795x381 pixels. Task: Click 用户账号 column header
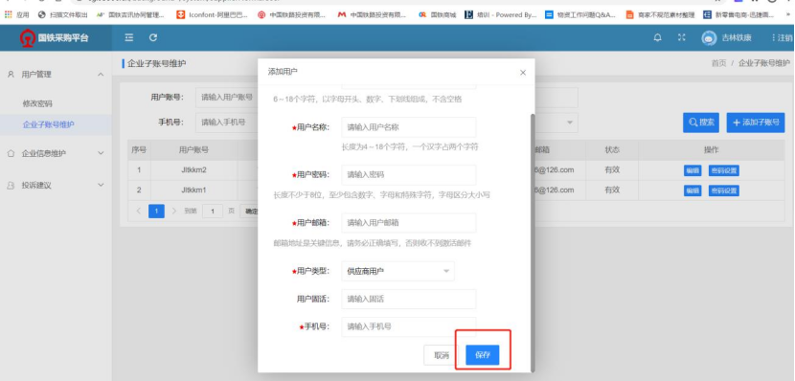[x=193, y=150]
